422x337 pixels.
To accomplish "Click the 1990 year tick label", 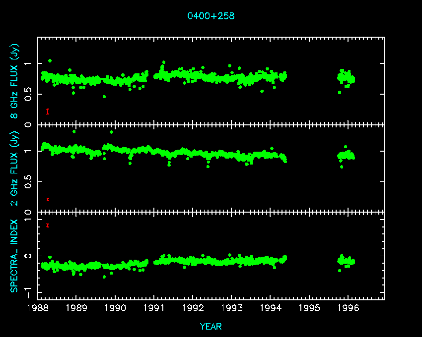I will click(115, 308).
